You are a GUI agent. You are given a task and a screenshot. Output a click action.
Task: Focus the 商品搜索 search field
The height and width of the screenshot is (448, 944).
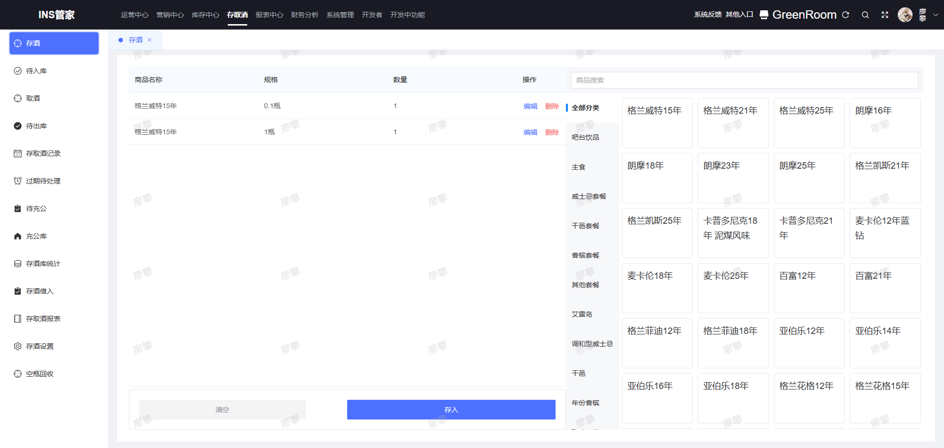click(744, 80)
